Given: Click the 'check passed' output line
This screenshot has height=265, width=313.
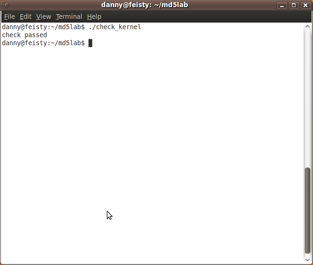Looking at the screenshot, I should (x=24, y=35).
